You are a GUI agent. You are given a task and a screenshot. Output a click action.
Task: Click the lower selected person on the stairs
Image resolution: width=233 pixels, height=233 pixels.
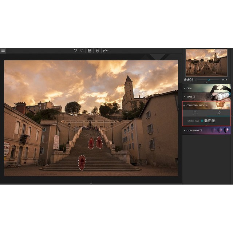pos(82,163)
